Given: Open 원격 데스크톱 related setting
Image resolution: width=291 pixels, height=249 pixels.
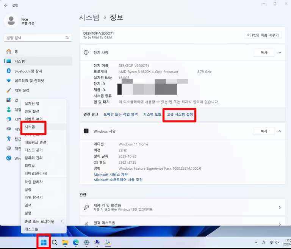Looking at the screenshot, I should tap(182, 221).
